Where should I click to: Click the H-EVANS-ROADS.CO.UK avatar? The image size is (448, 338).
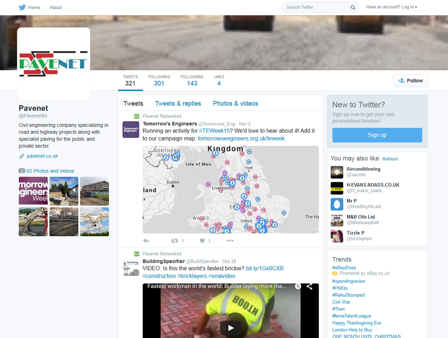coord(337,188)
